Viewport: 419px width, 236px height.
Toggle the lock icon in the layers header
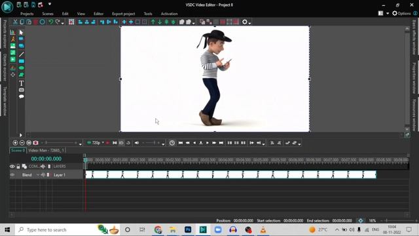[18, 167]
